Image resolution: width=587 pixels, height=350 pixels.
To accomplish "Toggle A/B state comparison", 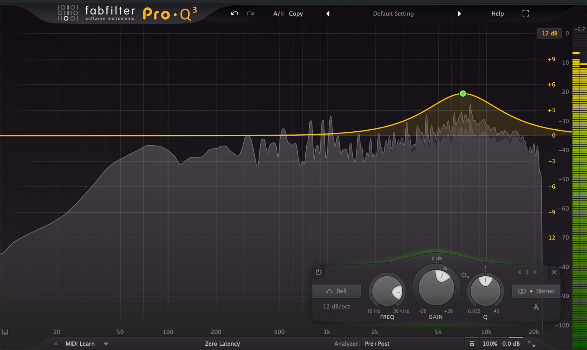I will 278,14.
